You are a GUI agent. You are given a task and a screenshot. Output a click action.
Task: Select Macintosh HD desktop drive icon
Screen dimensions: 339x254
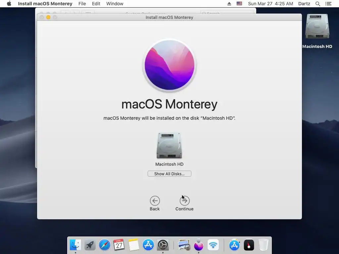coord(317,27)
